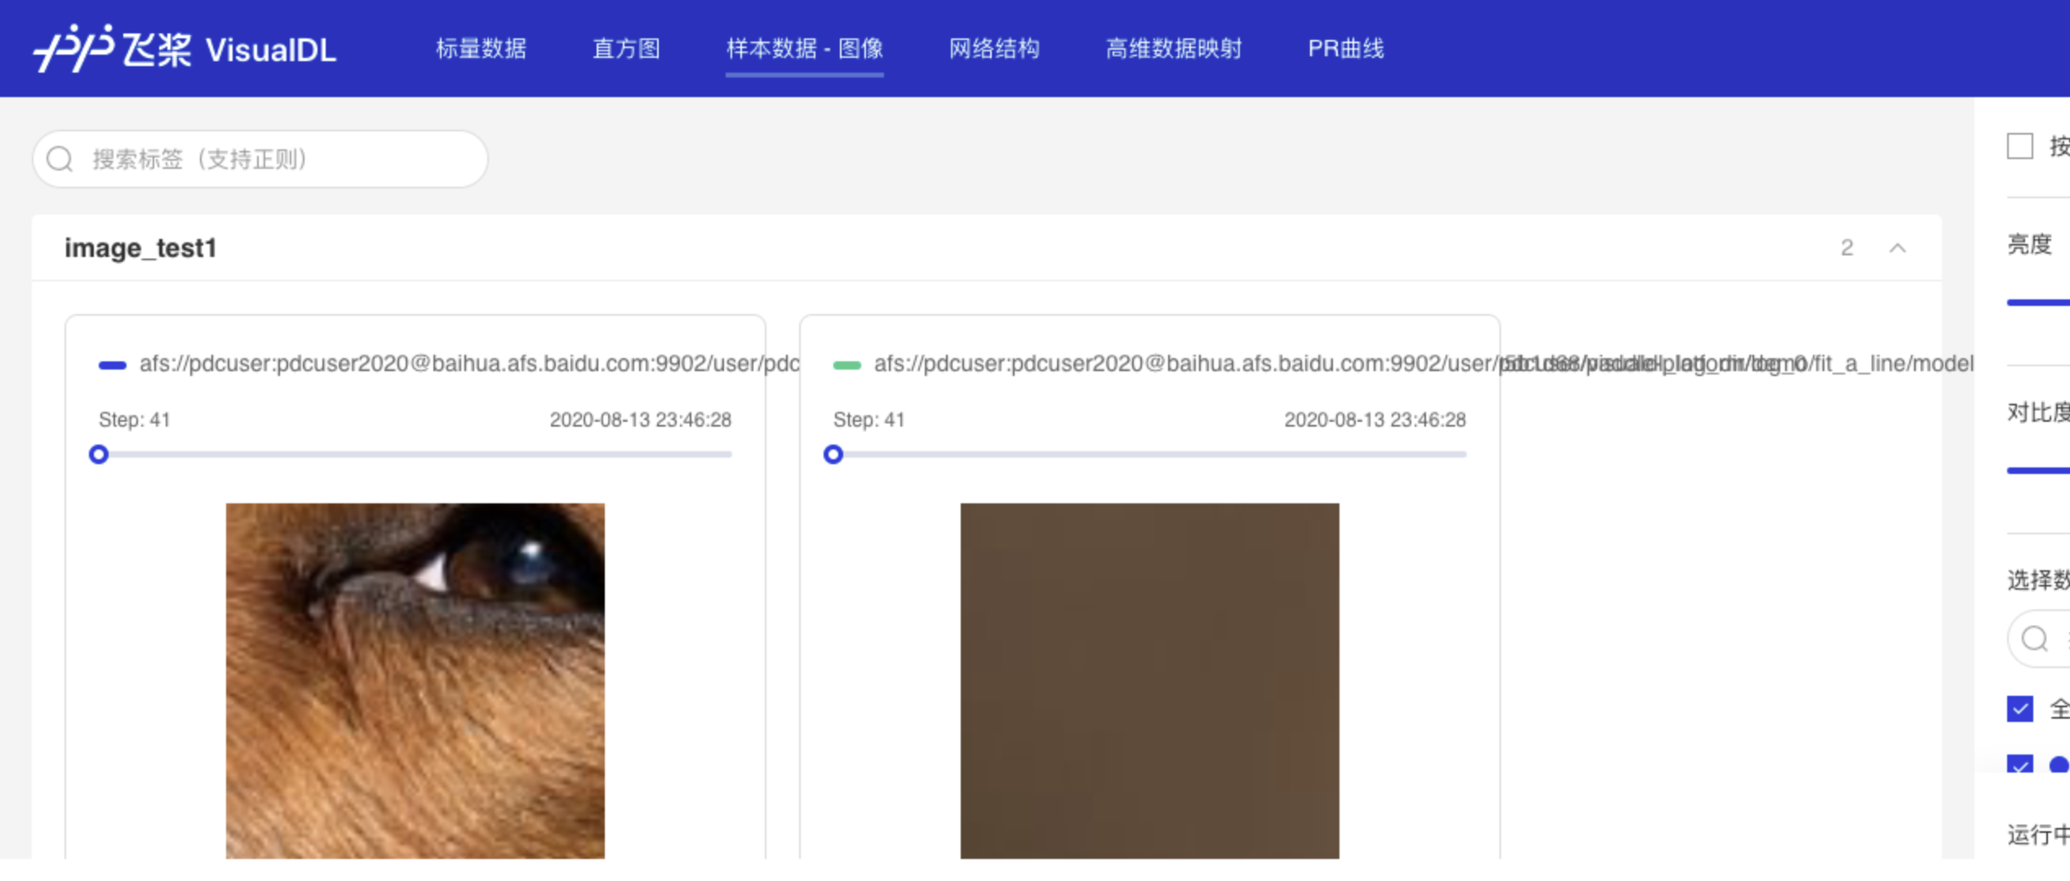
Task: Click the search magnifier icon in tag search
Action: coord(60,159)
